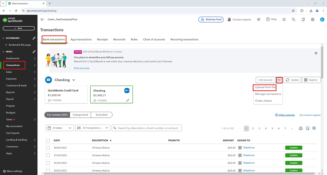This screenshot has width=327, height=175.
Task: Switch to the Excluded filter
Action: [x=101, y=115]
